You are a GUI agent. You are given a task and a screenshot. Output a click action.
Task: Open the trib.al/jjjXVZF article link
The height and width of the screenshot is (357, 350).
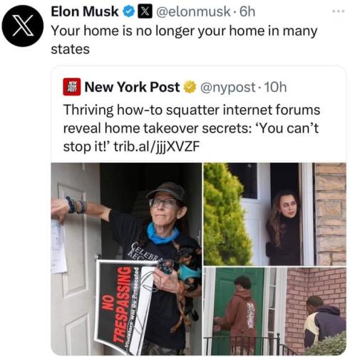157,146
